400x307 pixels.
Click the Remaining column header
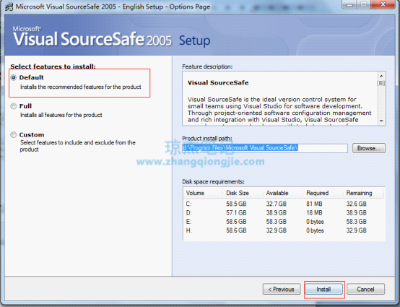point(363,193)
